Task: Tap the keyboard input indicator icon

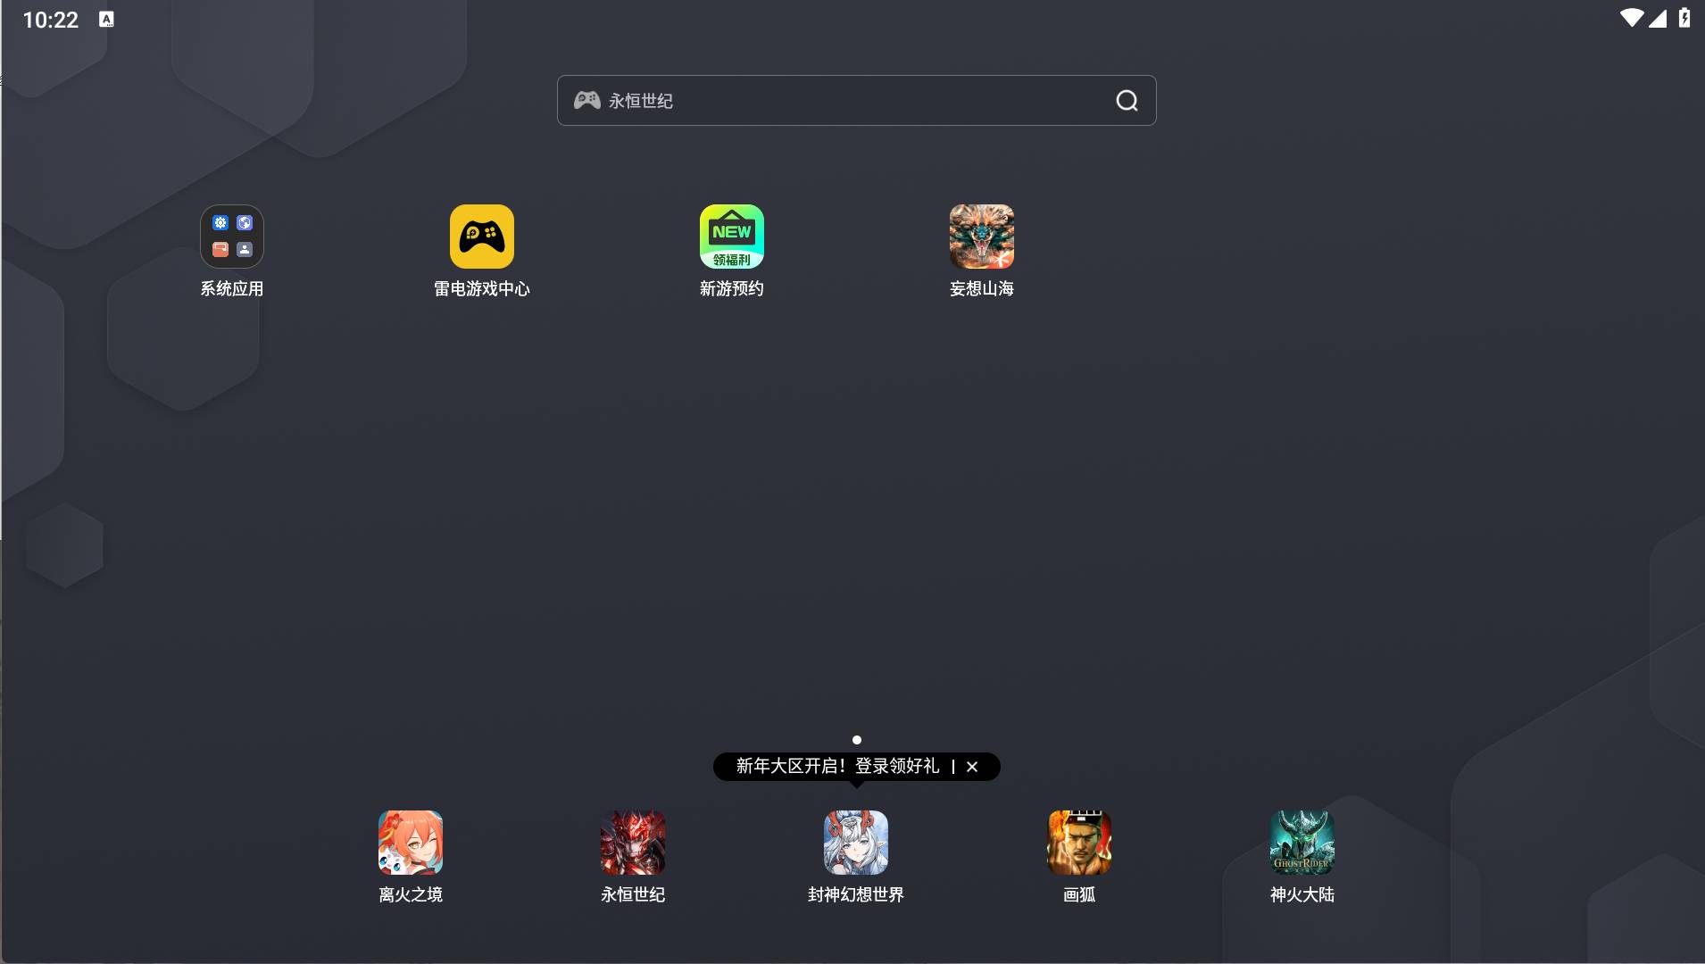Action: tap(106, 20)
